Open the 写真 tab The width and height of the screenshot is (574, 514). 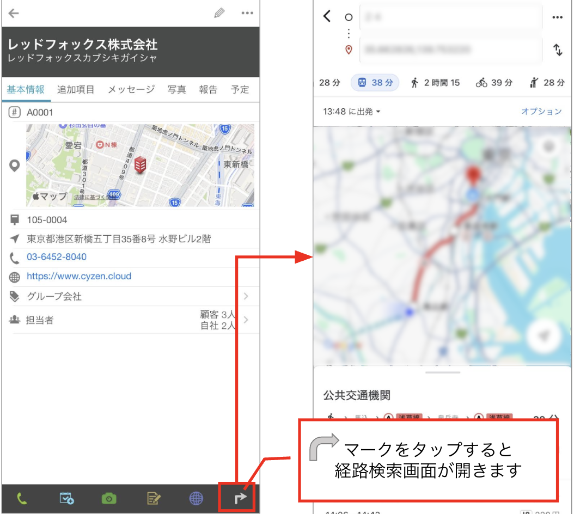click(x=177, y=89)
